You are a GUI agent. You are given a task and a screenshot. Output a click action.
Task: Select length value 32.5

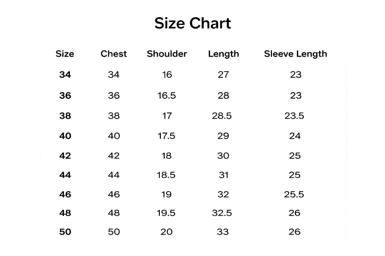click(x=222, y=213)
